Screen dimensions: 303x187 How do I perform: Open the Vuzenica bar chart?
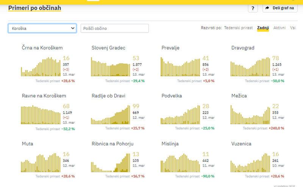pos(250,163)
